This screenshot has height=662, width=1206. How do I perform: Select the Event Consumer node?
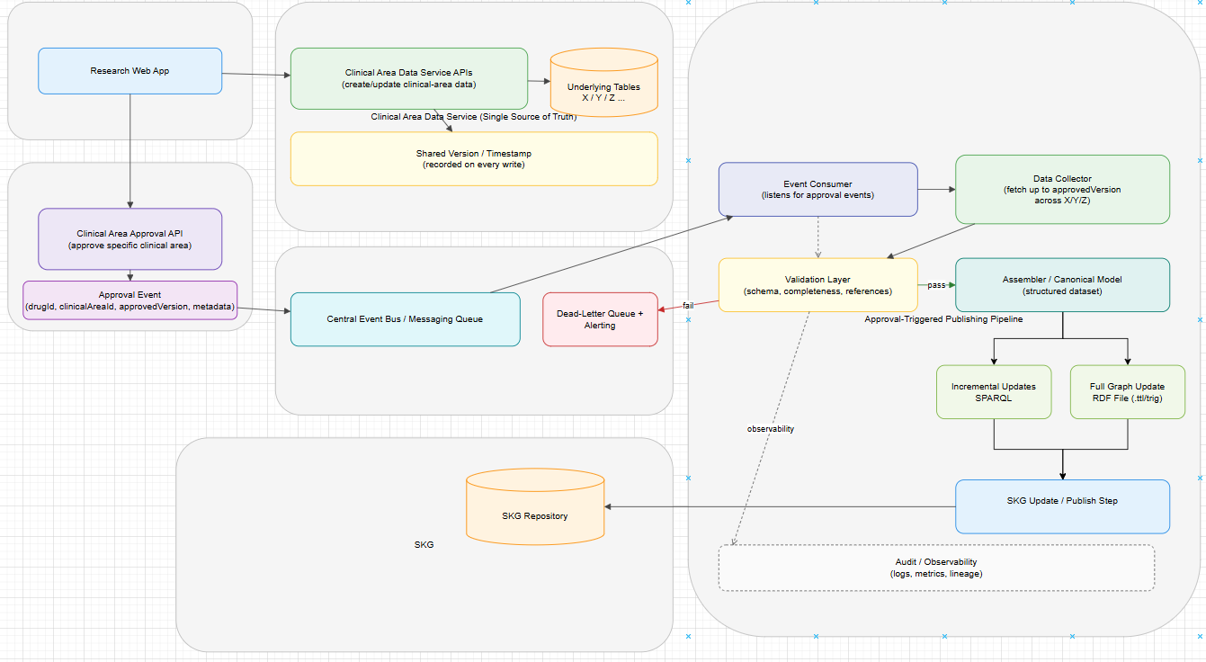tap(817, 190)
